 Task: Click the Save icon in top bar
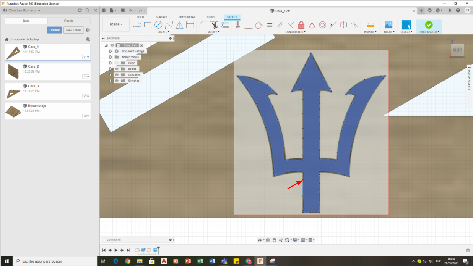pos(122,10)
